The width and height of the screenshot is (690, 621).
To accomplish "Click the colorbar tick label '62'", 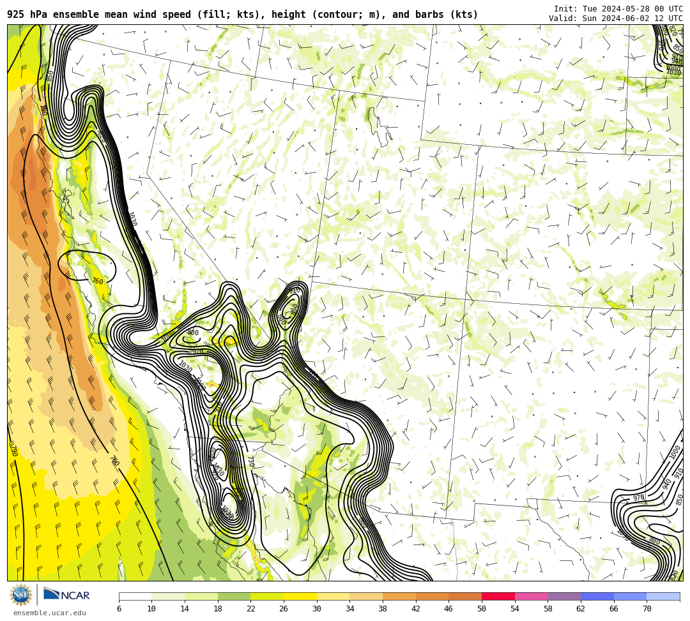I will click(x=580, y=609).
